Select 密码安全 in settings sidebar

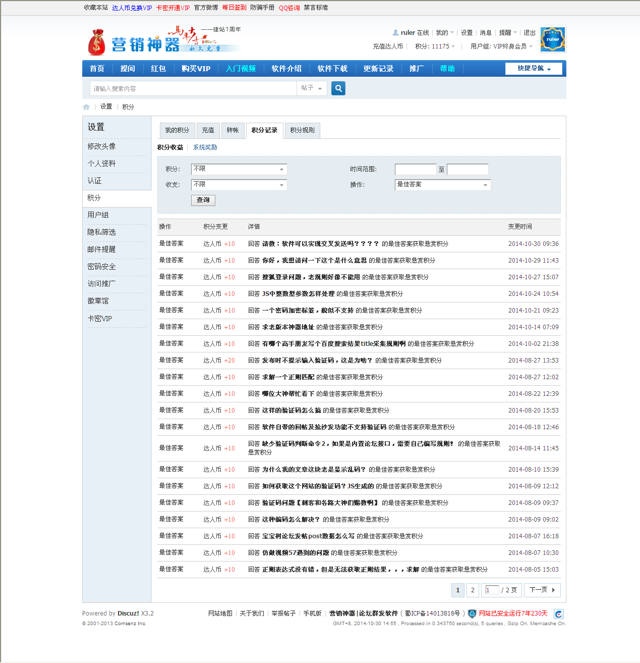(101, 267)
